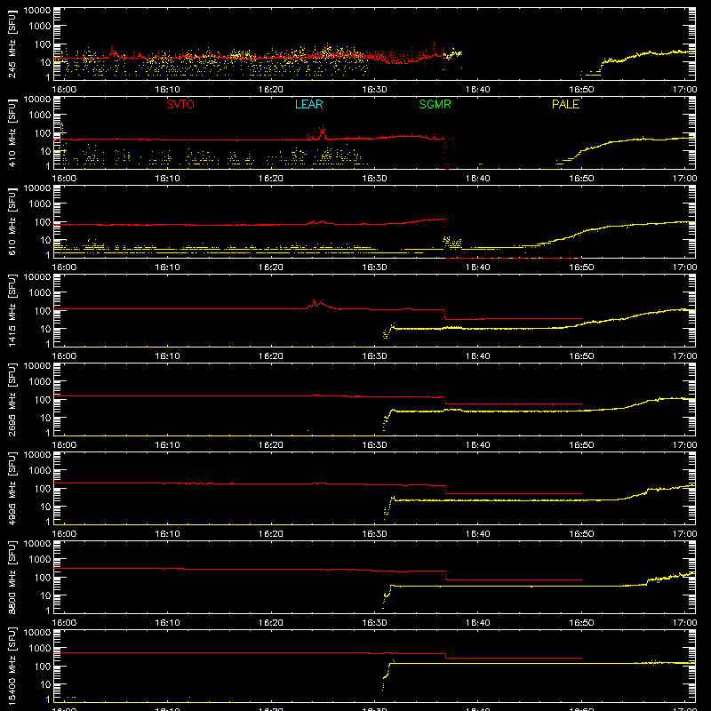The image size is (711, 711).
Task: Click the 10000 tick label on 245 MHz axis
Action: tap(37, 11)
